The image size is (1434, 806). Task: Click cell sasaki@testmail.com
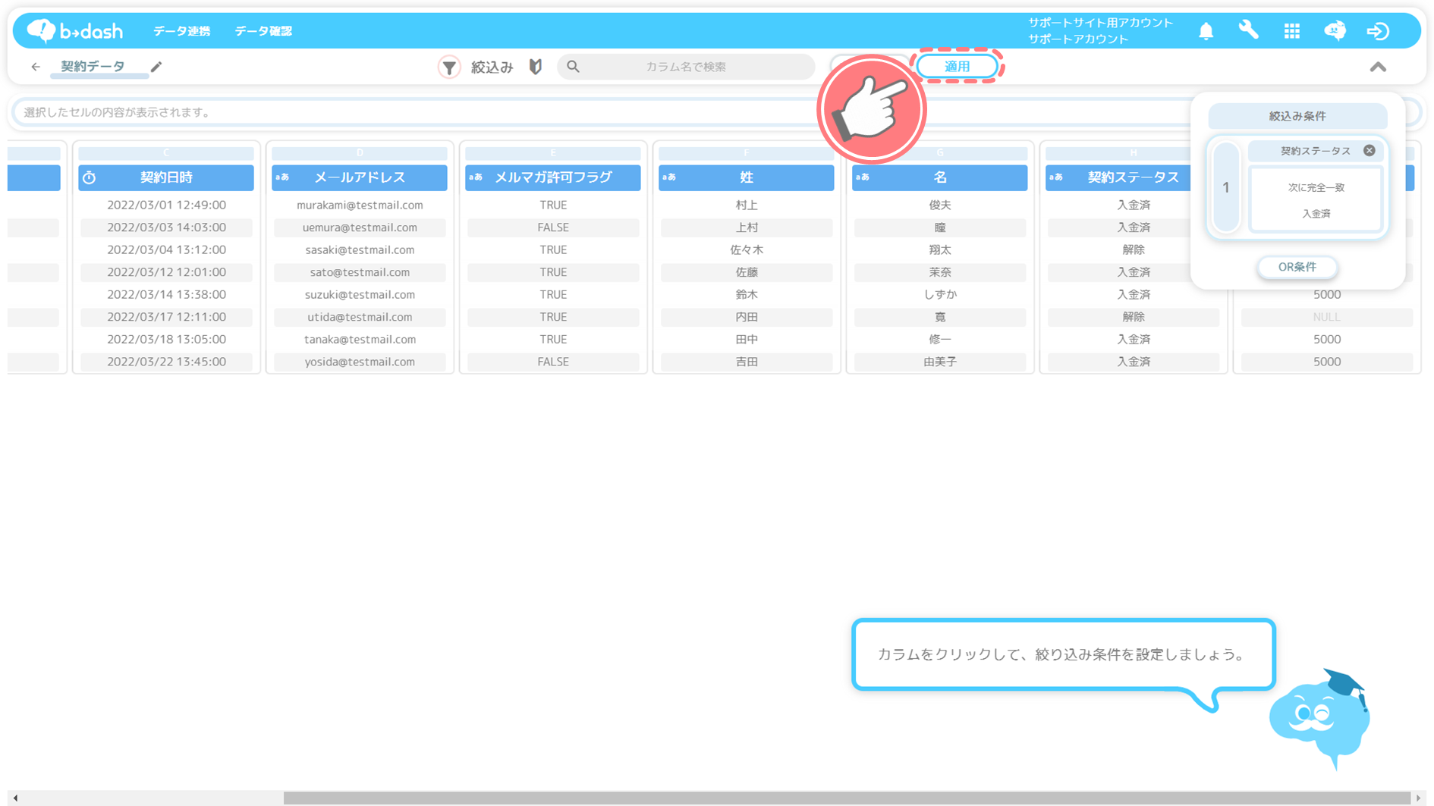[360, 249]
